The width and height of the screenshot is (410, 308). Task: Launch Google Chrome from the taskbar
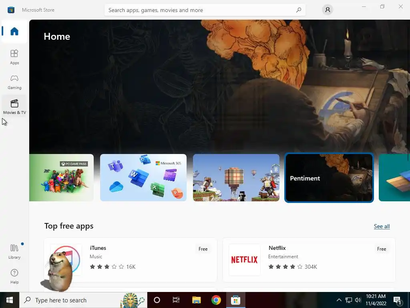point(216,300)
